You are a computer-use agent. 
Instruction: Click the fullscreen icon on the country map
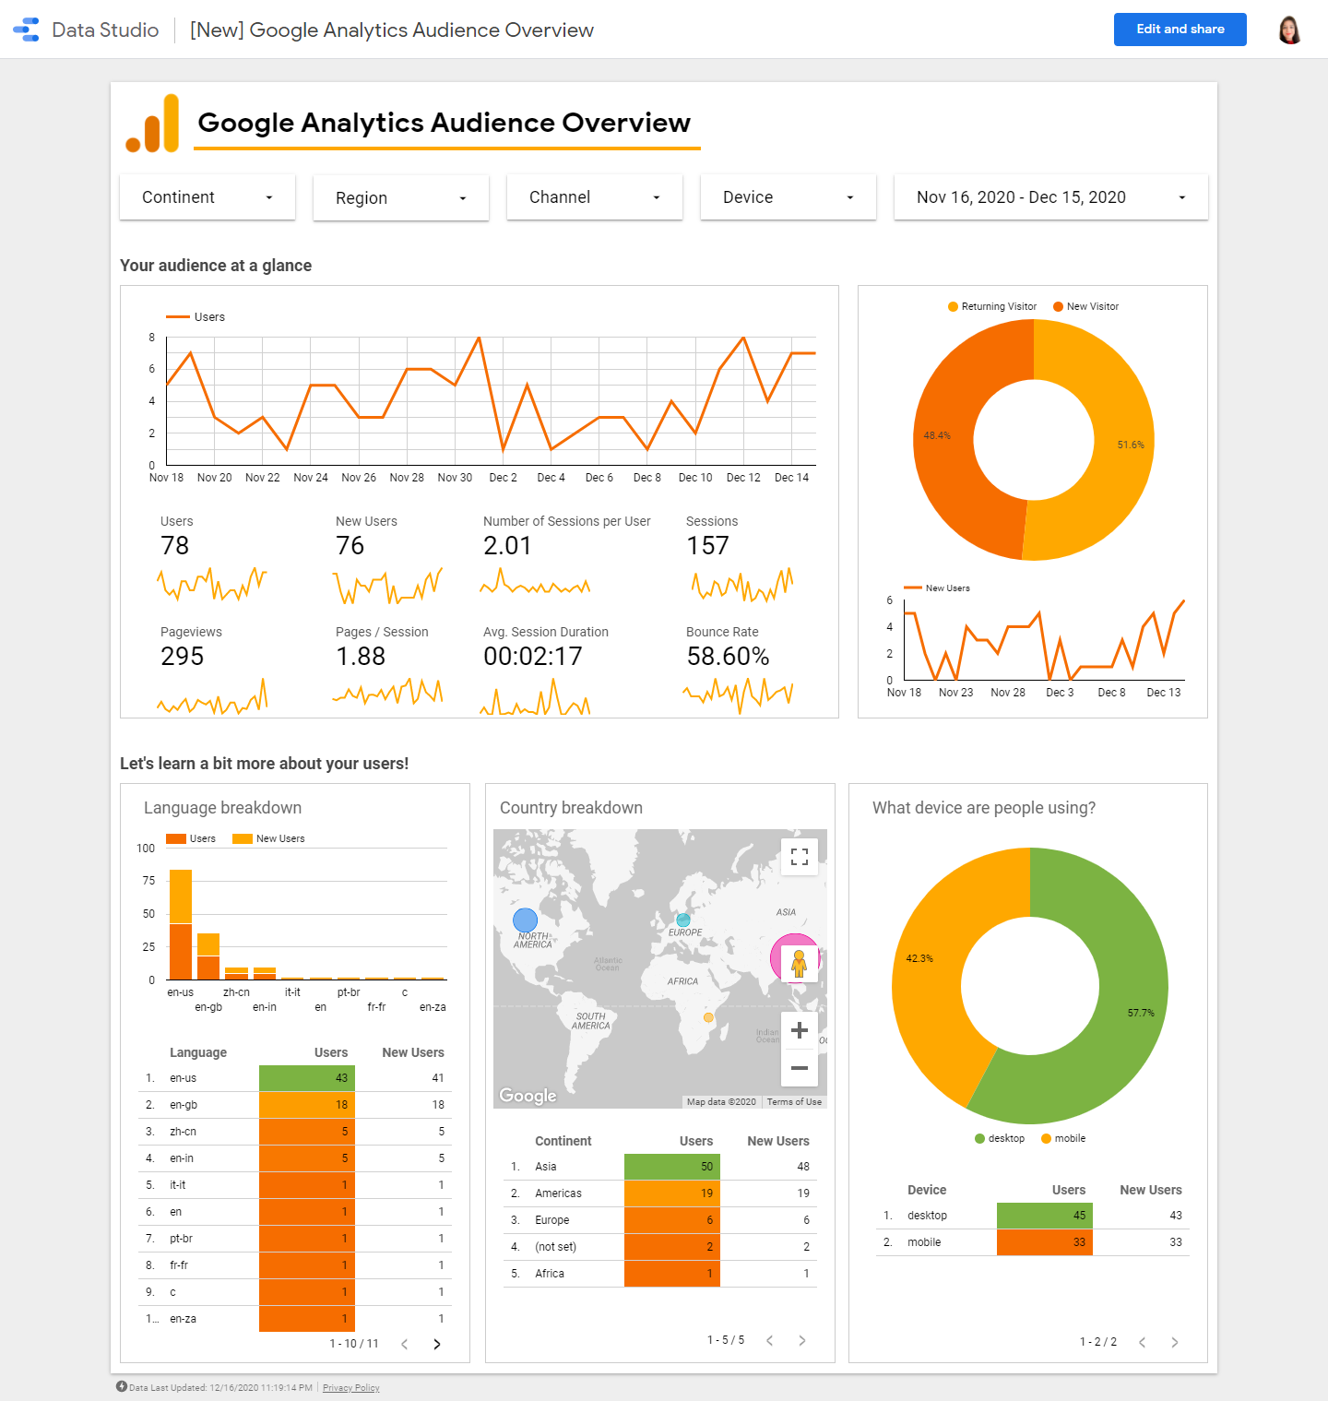[799, 856]
